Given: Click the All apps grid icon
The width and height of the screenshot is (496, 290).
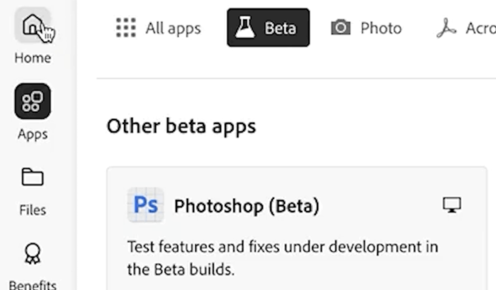Looking at the screenshot, I should click(126, 28).
